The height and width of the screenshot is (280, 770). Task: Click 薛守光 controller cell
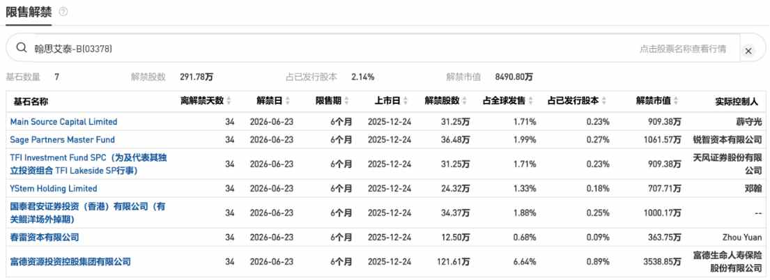pyautogui.click(x=748, y=121)
